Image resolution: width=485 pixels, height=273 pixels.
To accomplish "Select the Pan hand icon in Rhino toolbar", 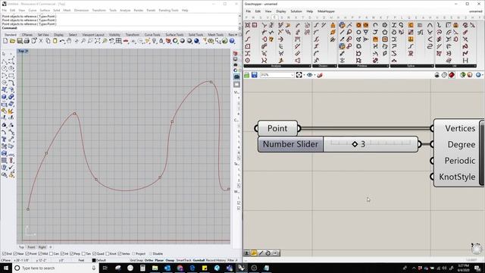I will (x=69, y=41).
